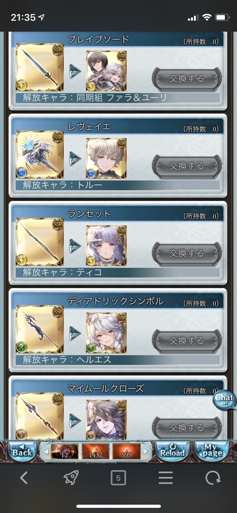Open My page from the footer

pyautogui.click(x=211, y=451)
